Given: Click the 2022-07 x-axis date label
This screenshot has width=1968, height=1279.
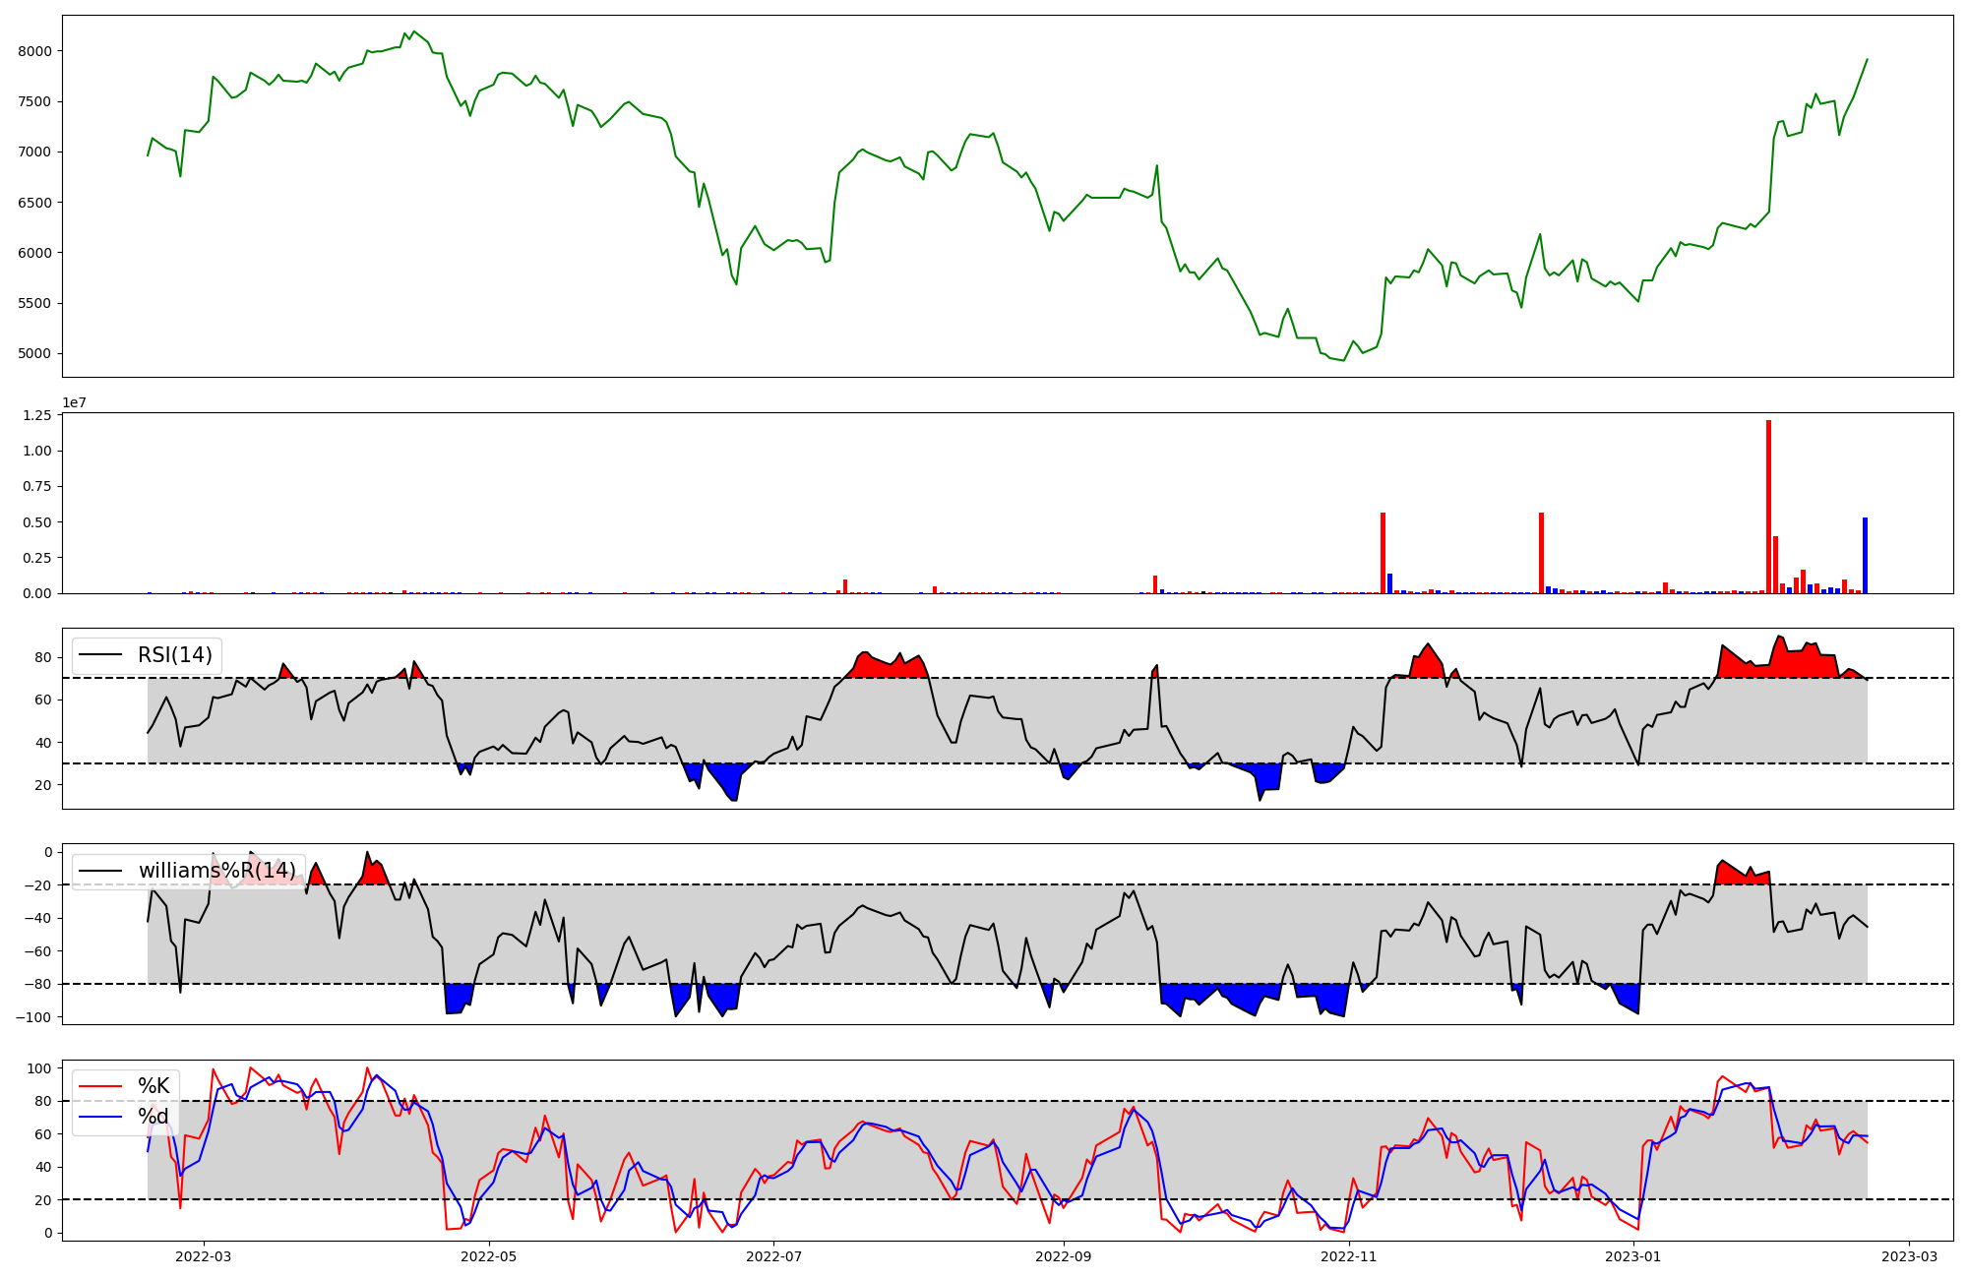Looking at the screenshot, I should 773,1256.
